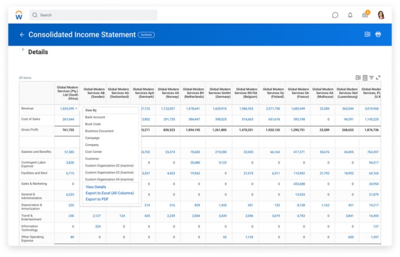400x257 pixels.
Task: Open Contingent Labor Expense value 3,820
Action: point(70,163)
